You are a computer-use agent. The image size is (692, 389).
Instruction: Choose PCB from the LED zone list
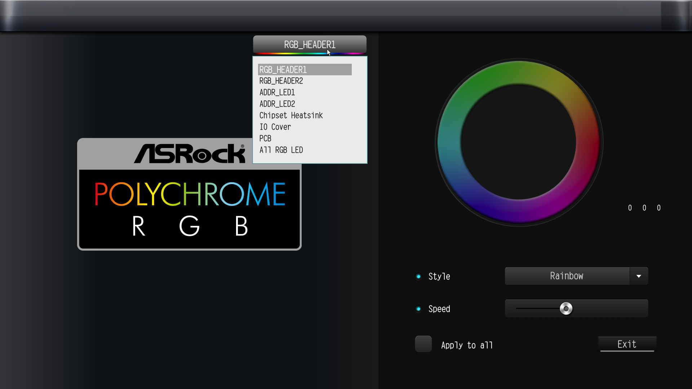coord(265,138)
